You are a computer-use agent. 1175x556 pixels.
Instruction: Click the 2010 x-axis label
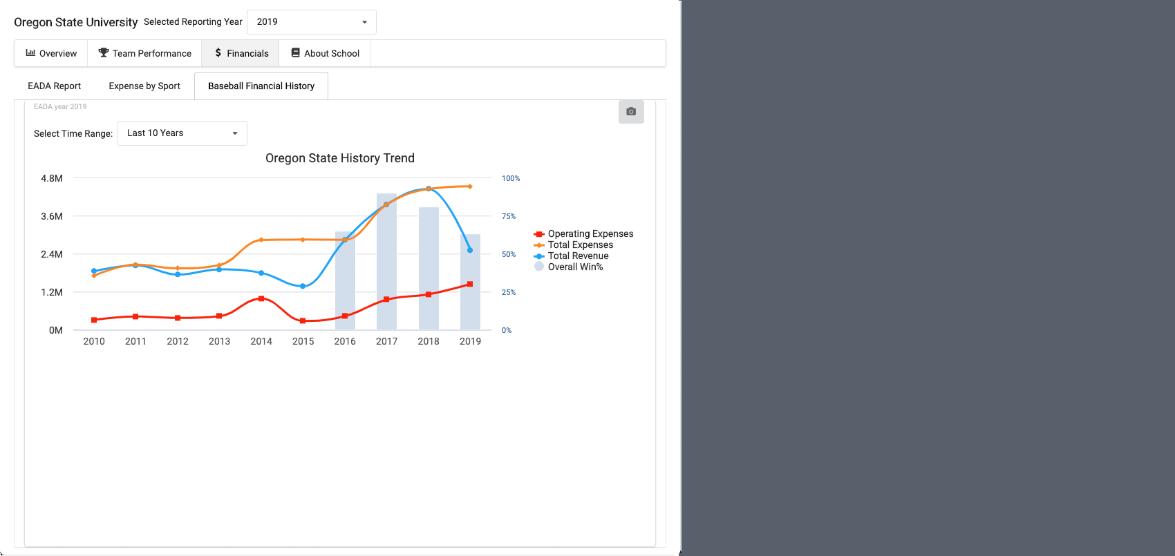(x=94, y=341)
